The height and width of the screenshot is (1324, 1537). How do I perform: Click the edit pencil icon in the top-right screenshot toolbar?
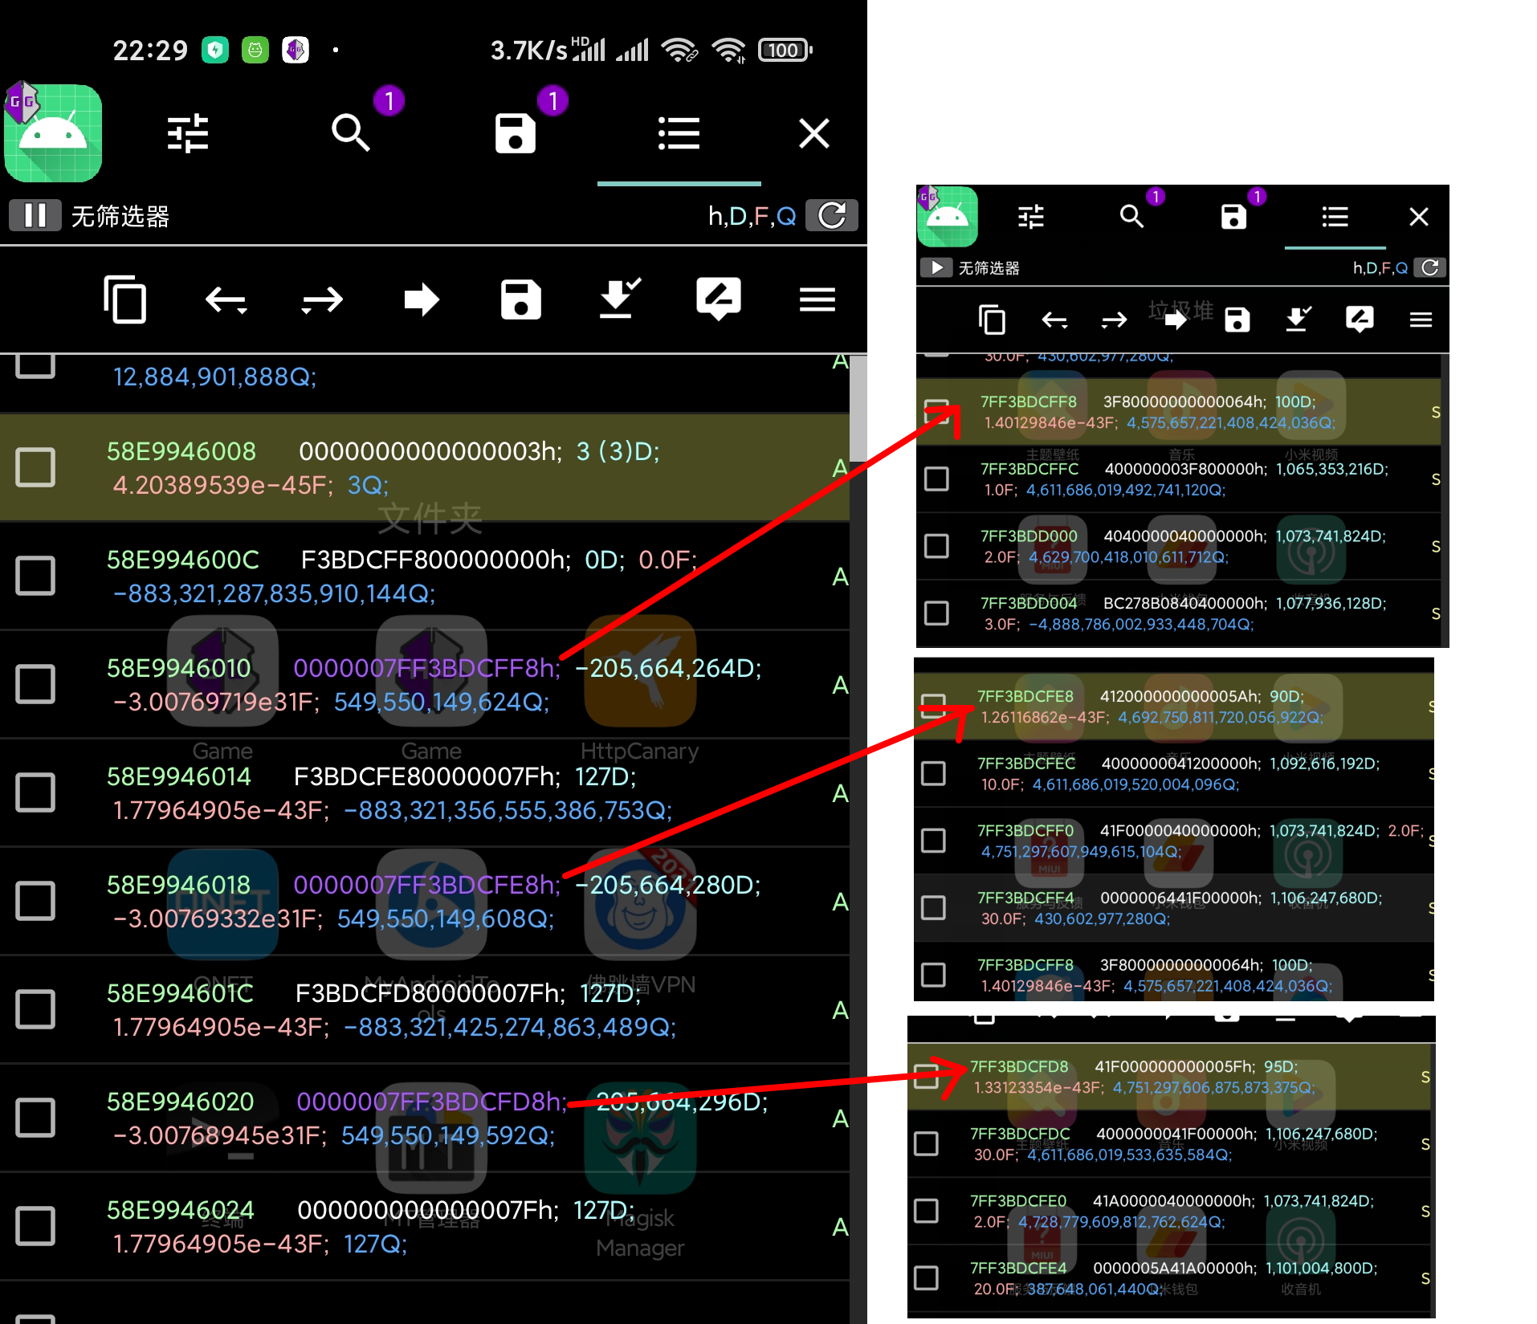point(1360,319)
